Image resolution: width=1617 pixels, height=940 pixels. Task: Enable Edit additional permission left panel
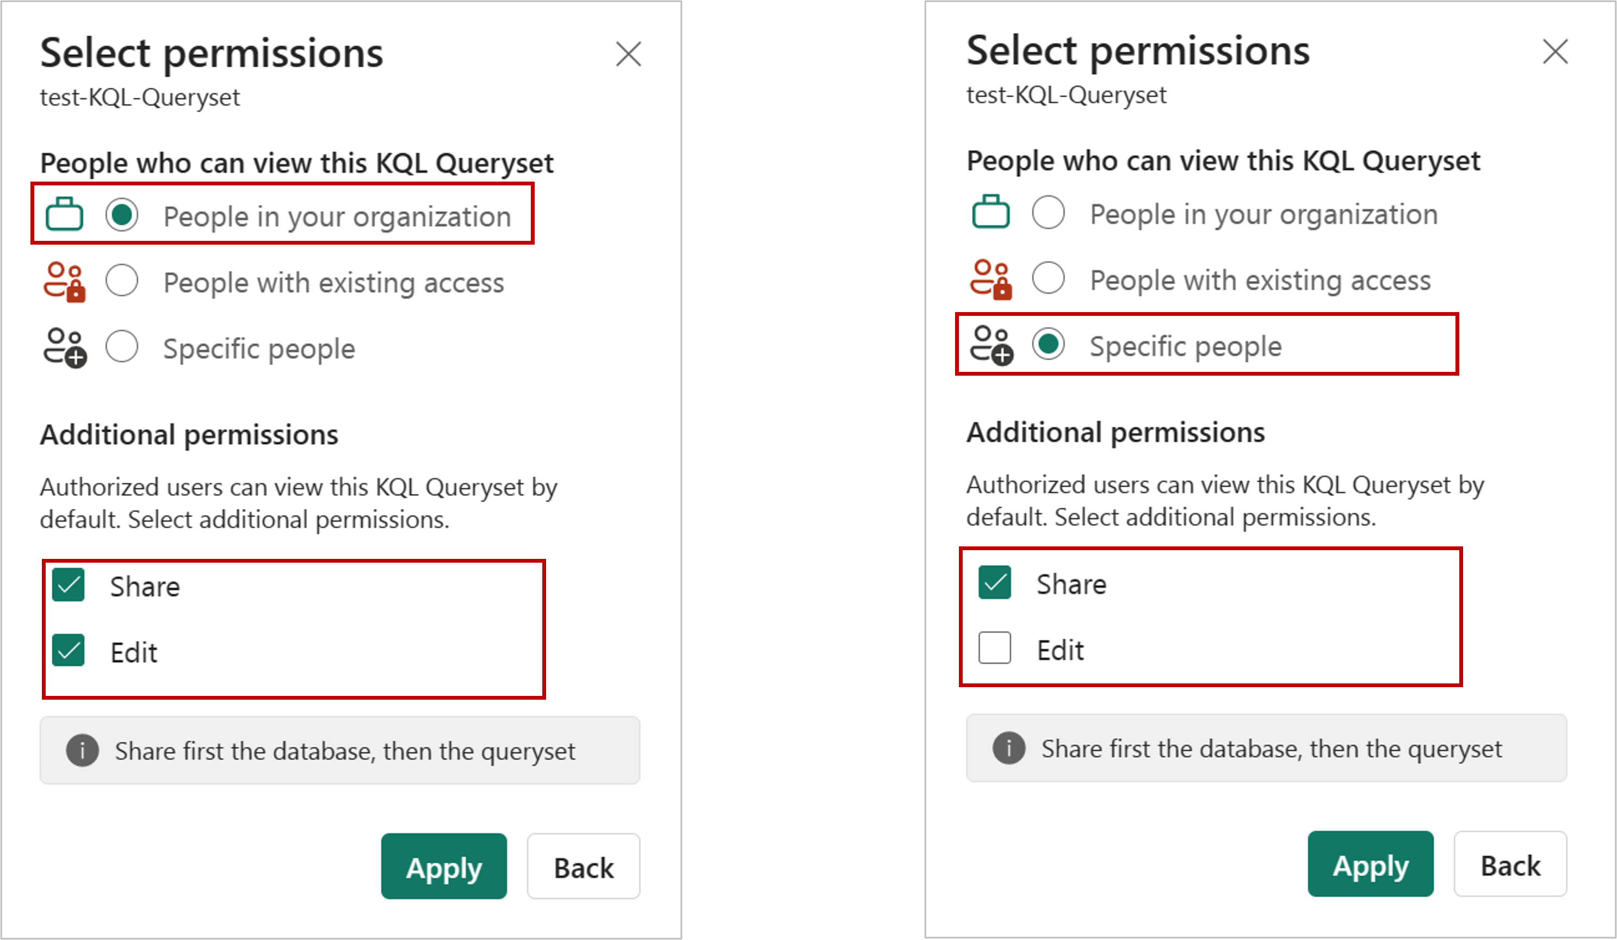[x=70, y=649]
